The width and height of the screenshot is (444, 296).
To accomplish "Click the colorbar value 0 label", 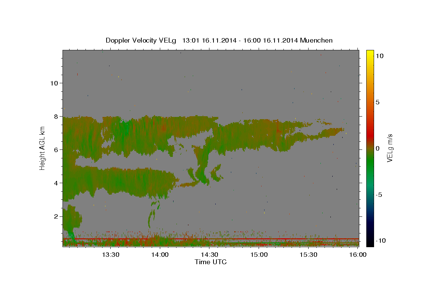I will tap(377, 148).
